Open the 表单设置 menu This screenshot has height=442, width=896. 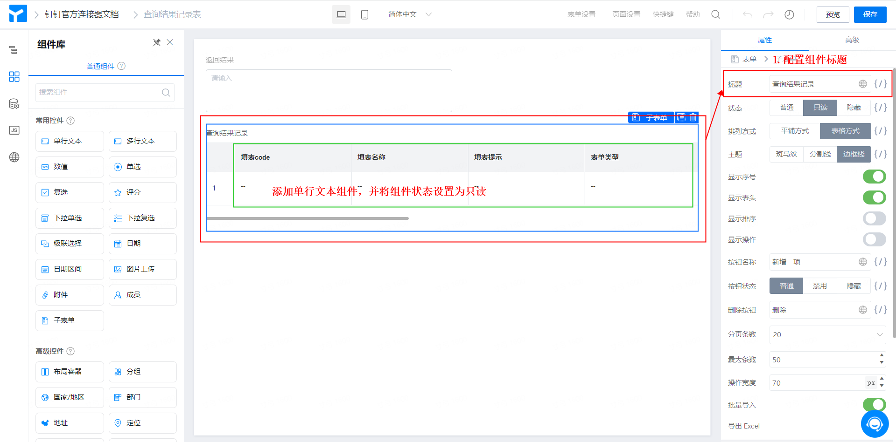pos(581,14)
